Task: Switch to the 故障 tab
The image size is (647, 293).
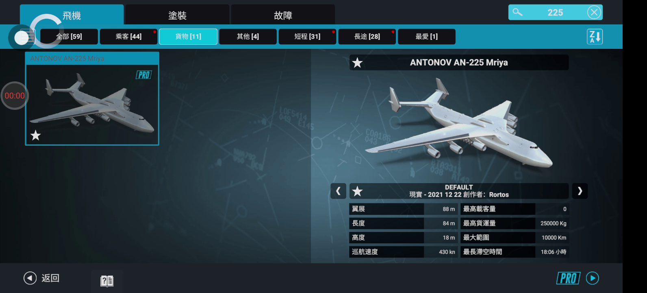Action: click(x=283, y=15)
